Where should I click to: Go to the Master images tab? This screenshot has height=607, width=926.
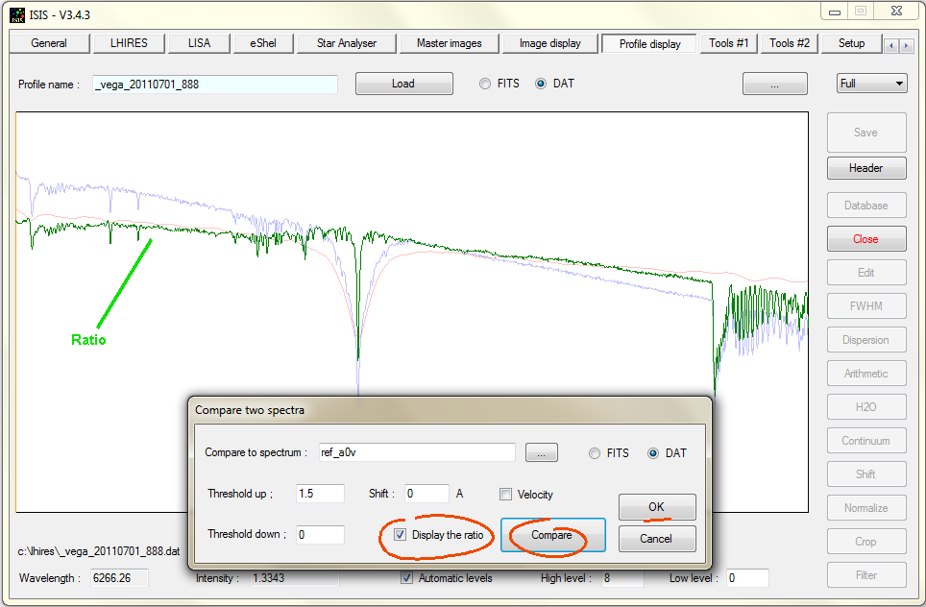(449, 43)
